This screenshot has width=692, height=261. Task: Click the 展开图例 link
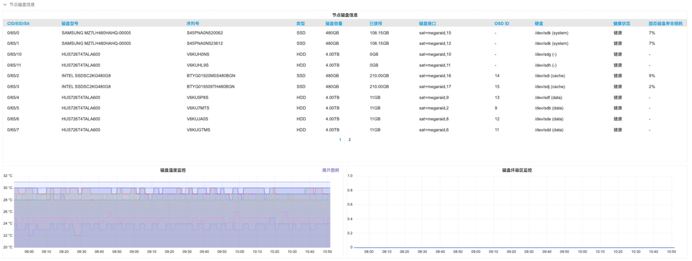pyautogui.click(x=330, y=170)
